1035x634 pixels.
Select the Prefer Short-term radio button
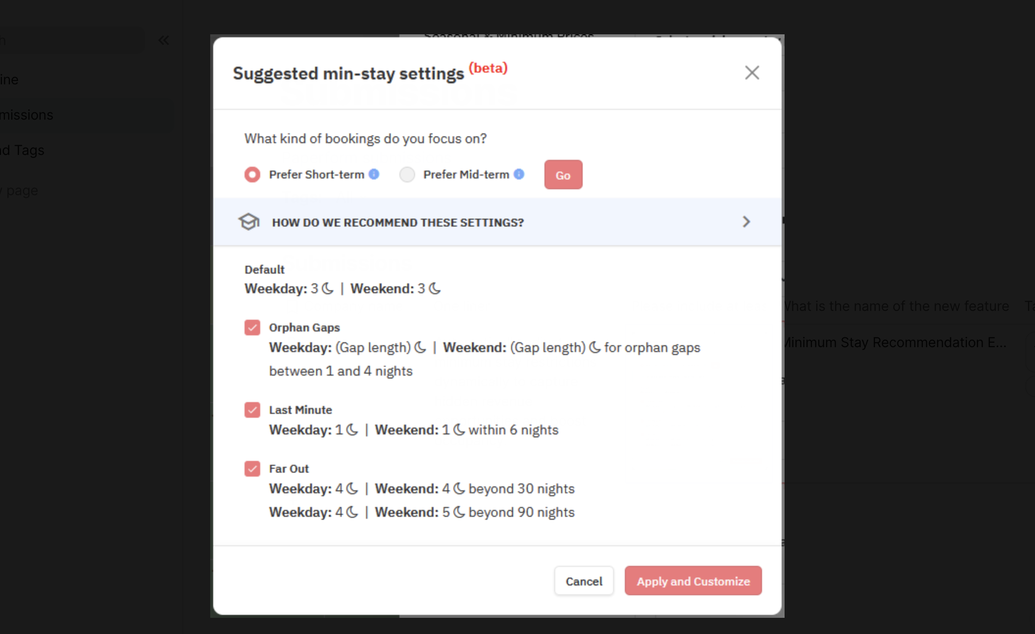pos(252,174)
